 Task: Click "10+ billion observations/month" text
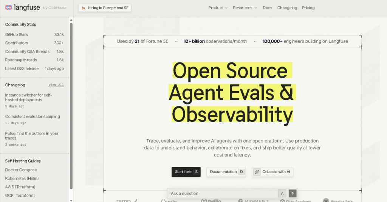[x=215, y=41]
